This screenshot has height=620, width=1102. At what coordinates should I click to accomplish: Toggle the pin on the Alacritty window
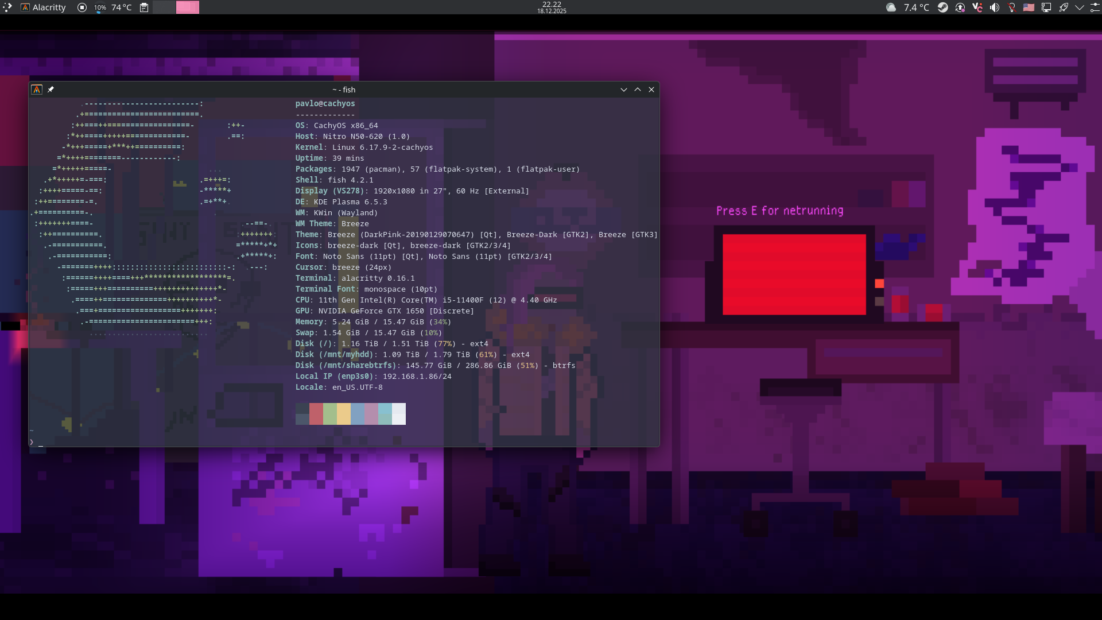(51, 90)
